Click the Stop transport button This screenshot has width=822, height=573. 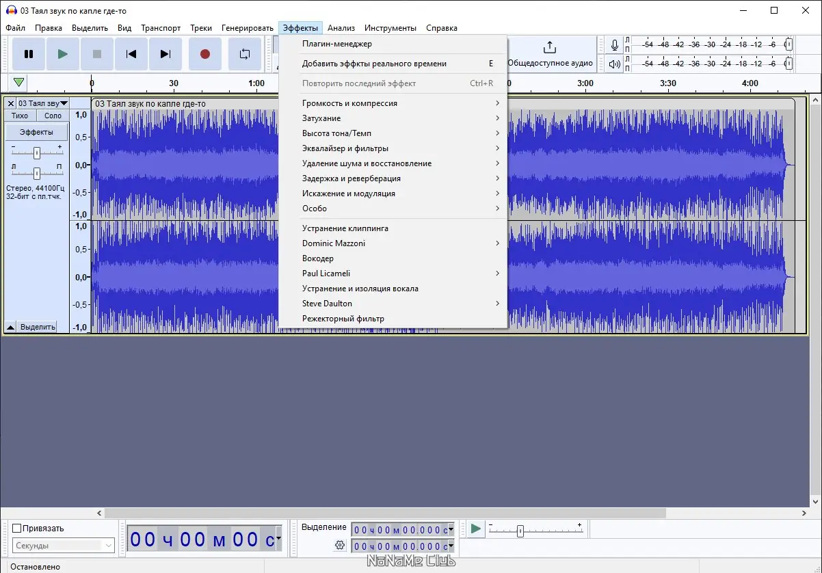pyautogui.click(x=97, y=54)
